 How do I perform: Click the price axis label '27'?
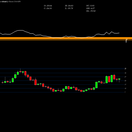coord(125,77)
